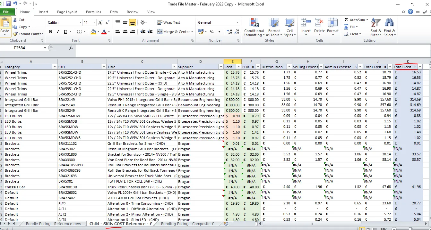Open the Category column filter dropdown

pyautogui.click(x=54, y=67)
